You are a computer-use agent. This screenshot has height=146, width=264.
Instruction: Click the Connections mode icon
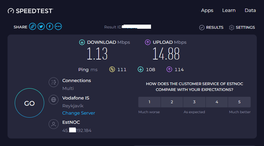click(53, 82)
